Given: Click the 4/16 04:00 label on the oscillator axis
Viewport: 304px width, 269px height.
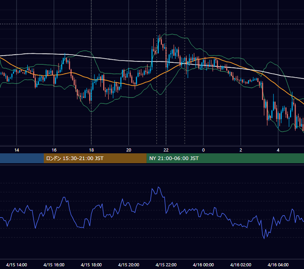Looking at the screenshot, I should click(278, 265).
